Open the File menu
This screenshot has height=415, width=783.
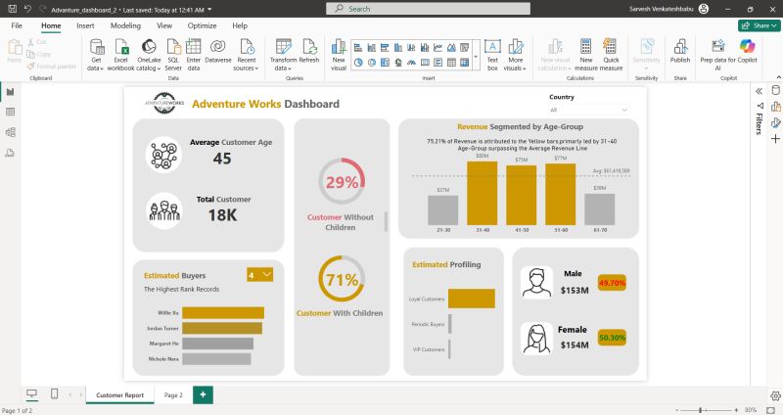coord(17,25)
